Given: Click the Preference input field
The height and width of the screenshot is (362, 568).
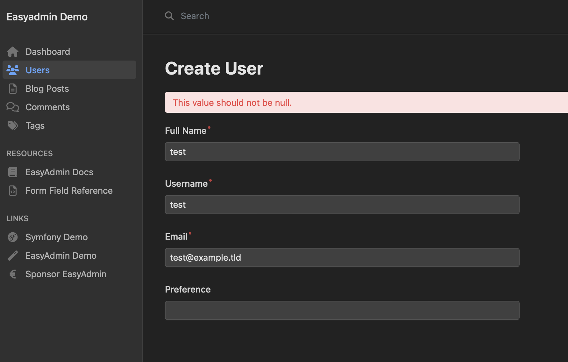Looking at the screenshot, I should point(342,310).
